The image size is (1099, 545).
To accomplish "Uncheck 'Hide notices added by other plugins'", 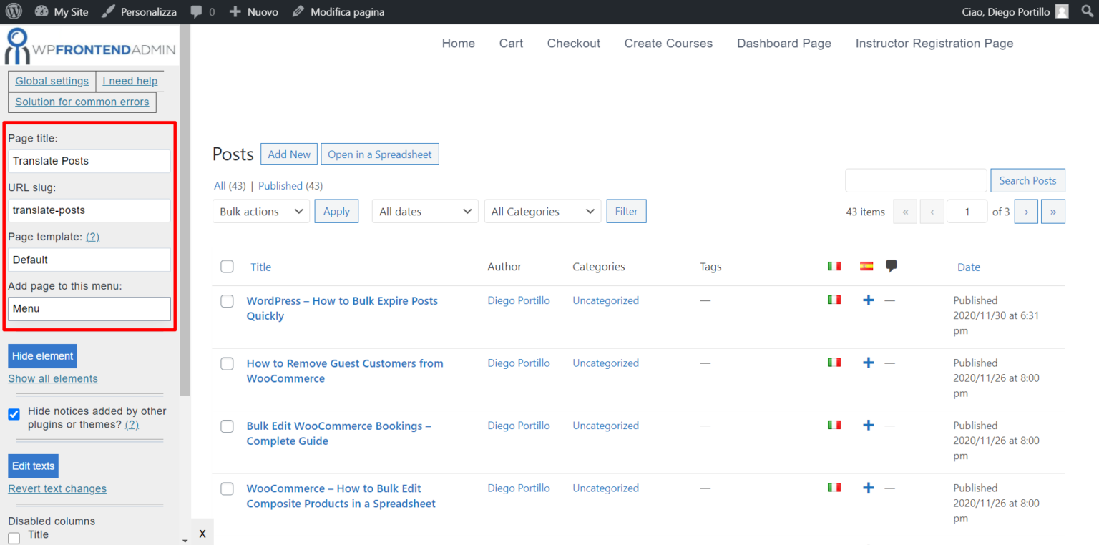I will pos(14,413).
